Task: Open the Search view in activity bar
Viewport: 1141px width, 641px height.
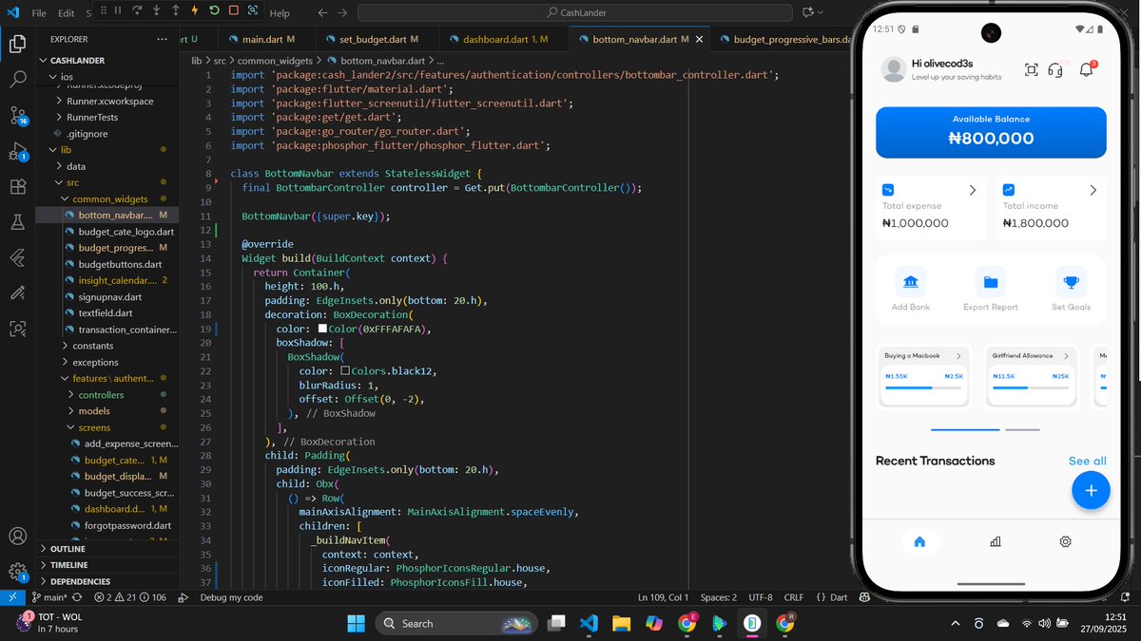Action: (x=17, y=80)
